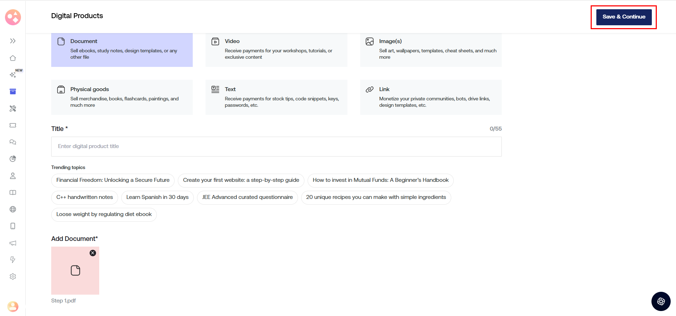Click the round help widget button
This screenshot has width=676, height=316.
pyautogui.click(x=661, y=301)
